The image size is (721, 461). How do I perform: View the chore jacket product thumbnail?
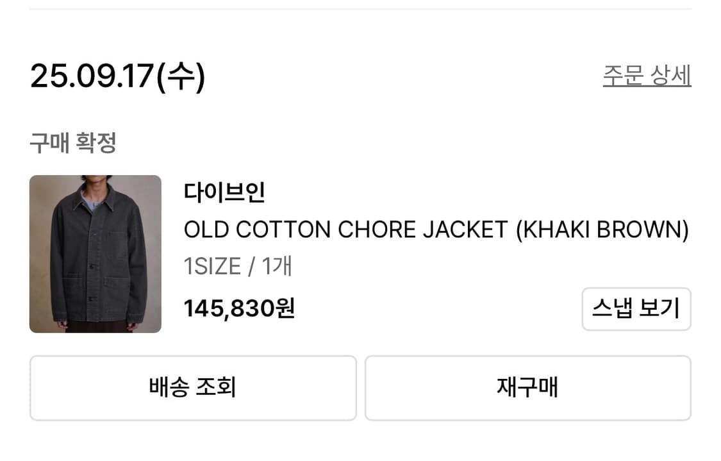pyautogui.click(x=95, y=253)
